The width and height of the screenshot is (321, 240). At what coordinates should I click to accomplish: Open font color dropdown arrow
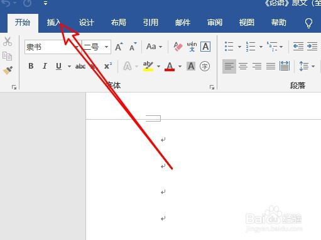[x=180, y=67]
